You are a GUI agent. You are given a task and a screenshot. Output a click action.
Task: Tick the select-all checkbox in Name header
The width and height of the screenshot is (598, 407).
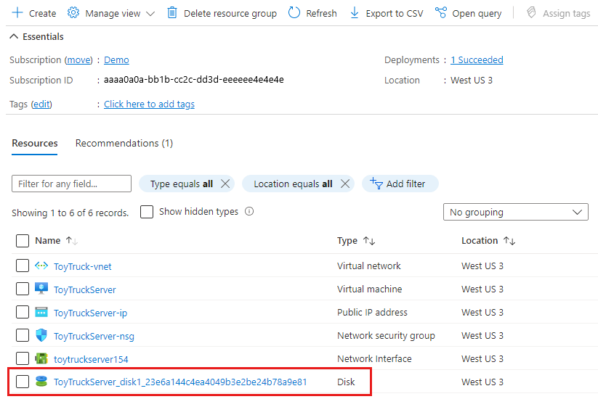[23, 241]
